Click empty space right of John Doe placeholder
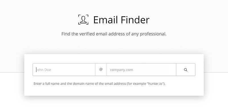Screen dimensions: 228x112 pyautogui.click(x=73, y=70)
